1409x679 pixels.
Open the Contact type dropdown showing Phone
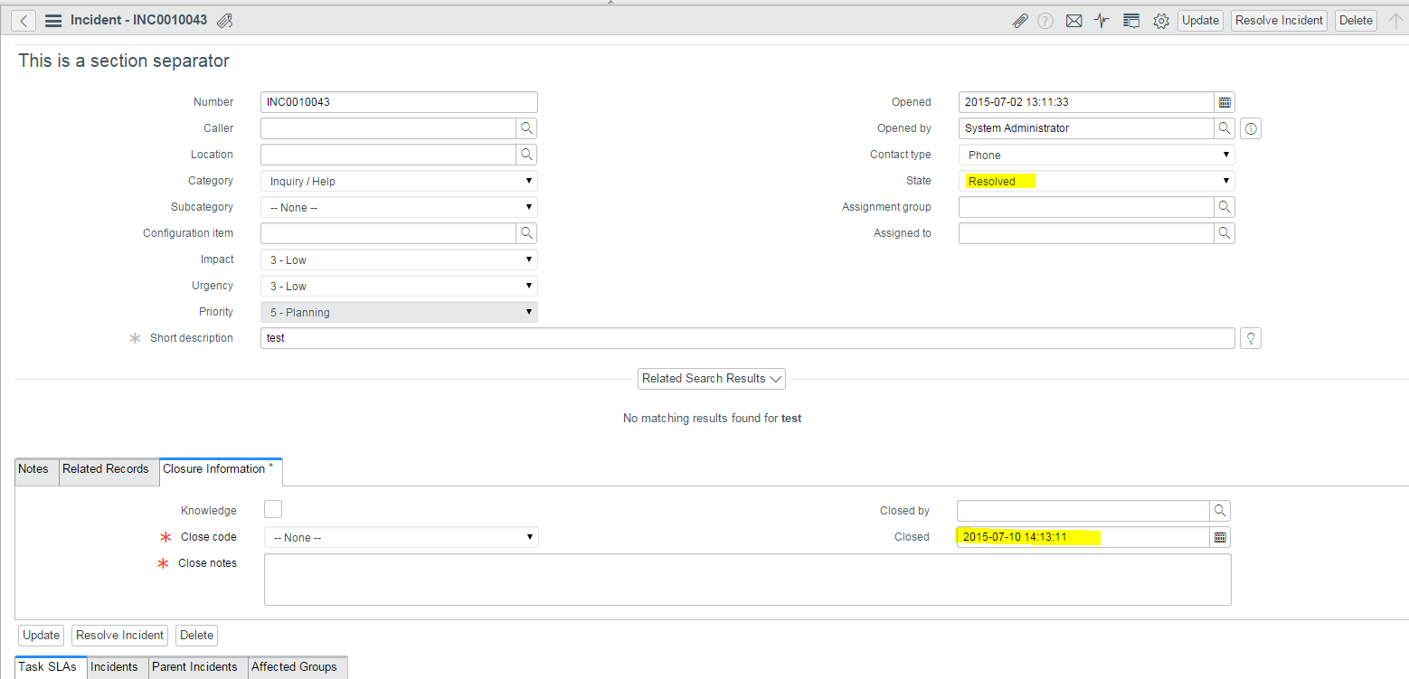coord(1097,155)
